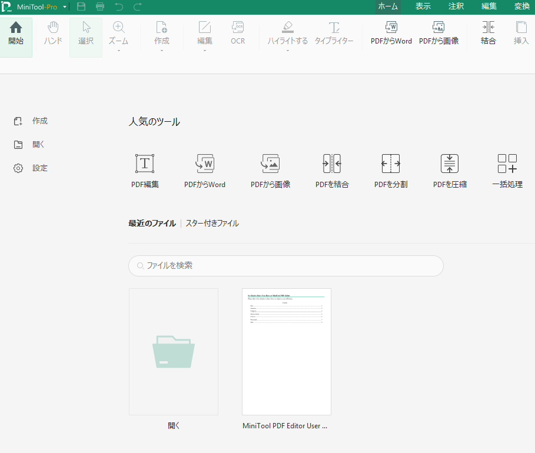Image resolution: width=535 pixels, height=453 pixels.
Task: Expand the arrow under ズーム
Action: click(x=119, y=51)
